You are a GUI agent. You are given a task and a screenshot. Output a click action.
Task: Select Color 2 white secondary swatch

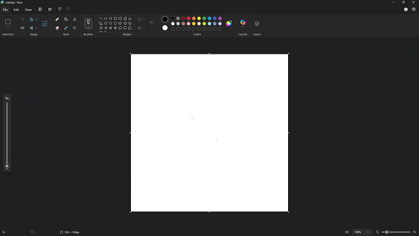pos(165,28)
